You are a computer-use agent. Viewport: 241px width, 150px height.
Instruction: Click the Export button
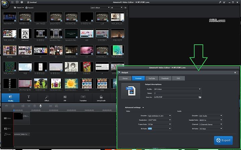(223, 140)
